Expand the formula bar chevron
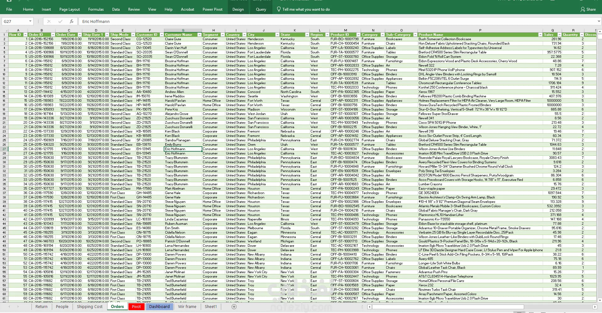Image resolution: width=602 pixels, height=313 pixels. 599,21
